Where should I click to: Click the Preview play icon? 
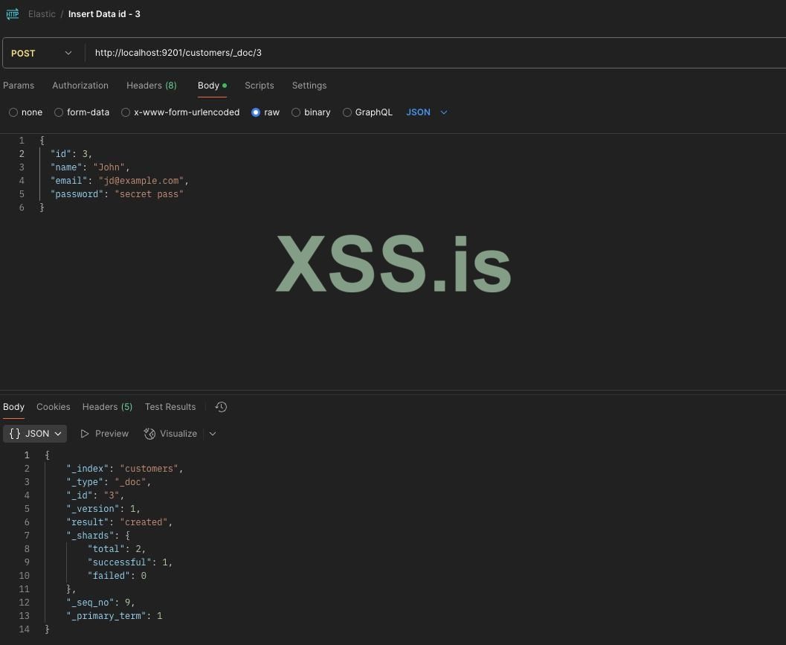pyautogui.click(x=85, y=434)
